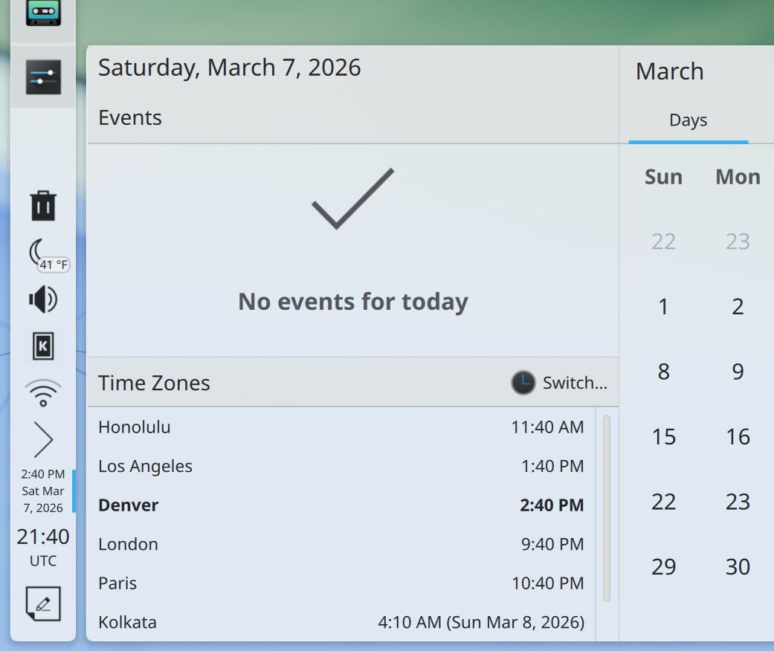
Task: Open the cassette tape app icon
Action: pyautogui.click(x=43, y=13)
